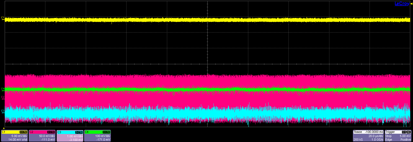Open the Trigger descriptor box
The height and width of the screenshot is (142, 413).
click(398, 136)
